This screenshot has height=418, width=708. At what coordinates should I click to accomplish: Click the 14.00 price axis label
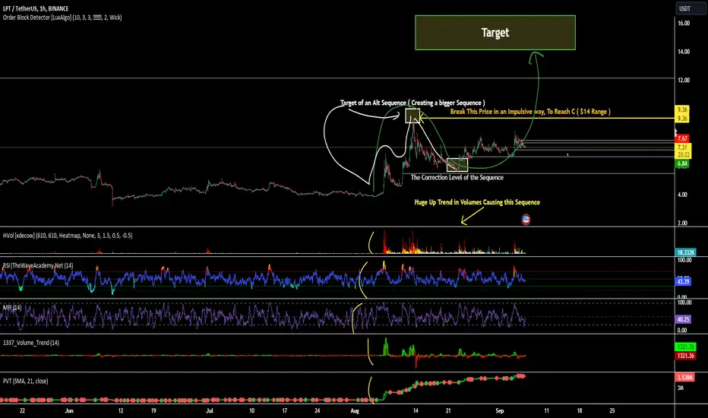[684, 52]
